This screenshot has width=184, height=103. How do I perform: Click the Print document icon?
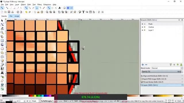tap(13, 12)
